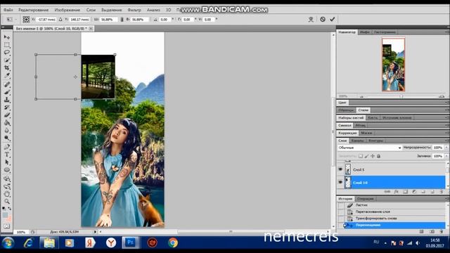Viewport: 450px width, 253px height.
Task: Open the Файл menu
Action: click(x=8, y=10)
